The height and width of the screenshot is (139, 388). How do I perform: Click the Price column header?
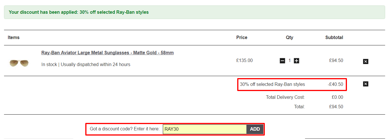click(x=242, y=37)
